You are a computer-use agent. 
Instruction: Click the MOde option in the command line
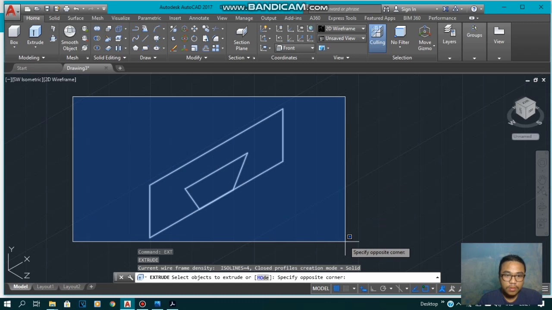(263, 278)
